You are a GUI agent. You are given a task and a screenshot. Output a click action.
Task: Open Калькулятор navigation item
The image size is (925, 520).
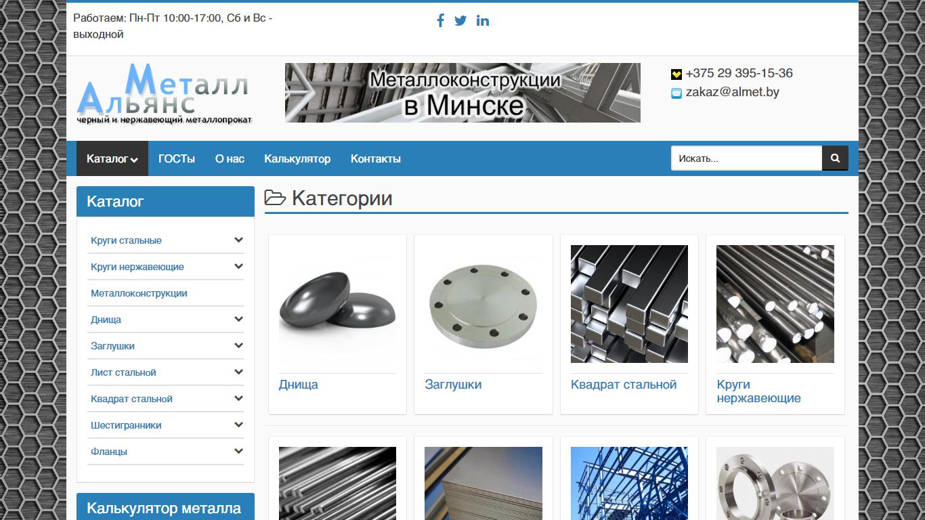pos(297,158)
